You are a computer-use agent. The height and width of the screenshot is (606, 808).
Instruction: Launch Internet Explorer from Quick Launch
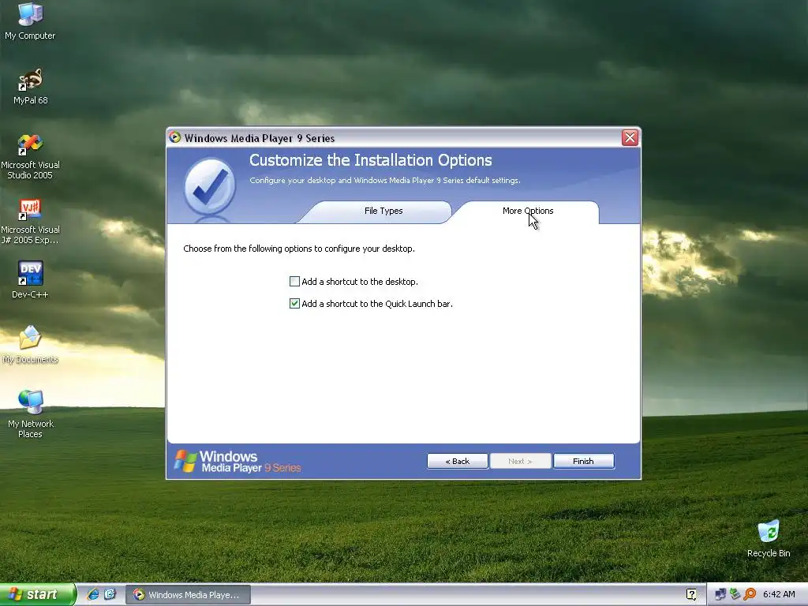(93, 594)
